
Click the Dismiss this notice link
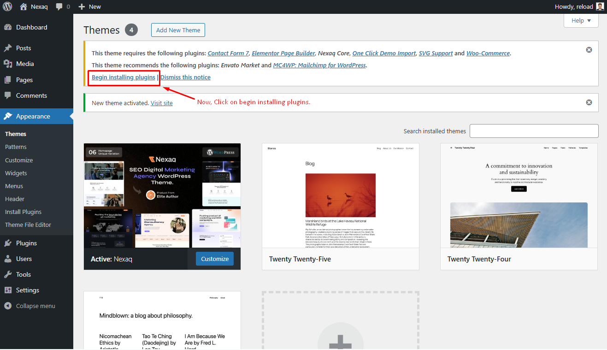click(x=185, y=77)
